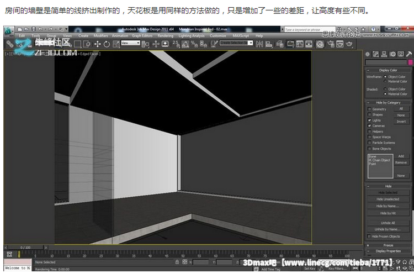414x273 pixels.
Task: Click the key mode icon beside time slider
Action: point(9,254)
